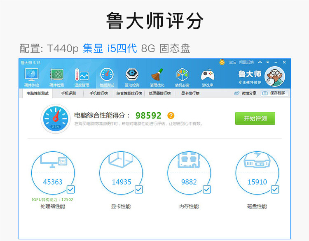Close the 鲁大师 window
The height and width of the screenshot is (241, 309).
tap(284, 62)
